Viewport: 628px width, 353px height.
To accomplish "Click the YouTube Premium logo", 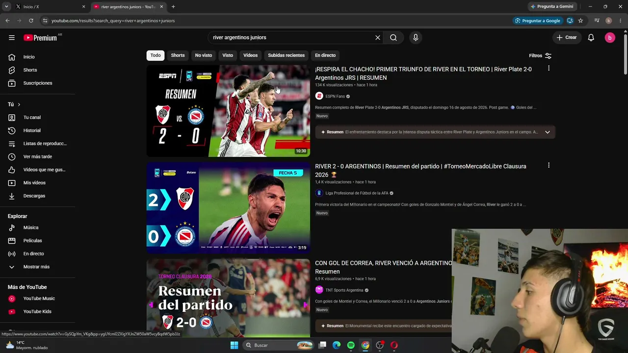I will tap(40, 38).
